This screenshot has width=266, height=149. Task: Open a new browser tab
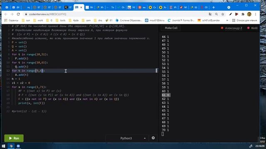pyautogui.click(x=214, y=7)
